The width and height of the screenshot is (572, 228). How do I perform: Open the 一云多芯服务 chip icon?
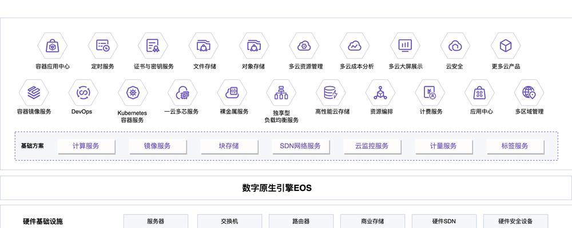tap(182, 93)
